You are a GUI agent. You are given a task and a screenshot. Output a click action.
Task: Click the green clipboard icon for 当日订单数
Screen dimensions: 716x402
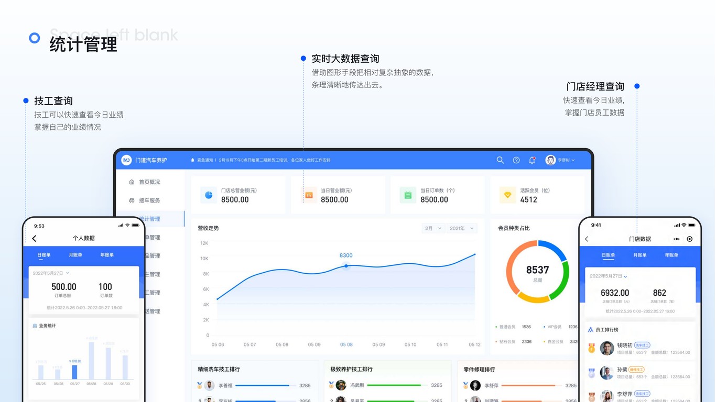click(x=408, y=195)
